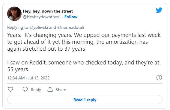Like the tweet with the heart icon

tap(10, 89)
